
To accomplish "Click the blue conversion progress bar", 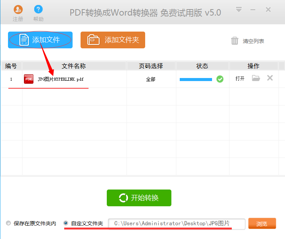I will (x=196, y=80).
